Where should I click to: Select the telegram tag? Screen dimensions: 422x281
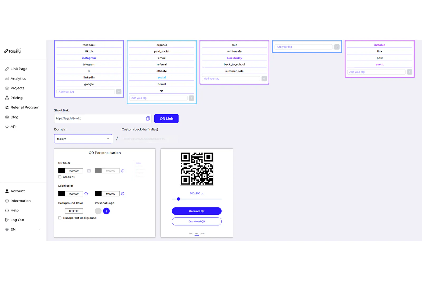pos(89,64)
